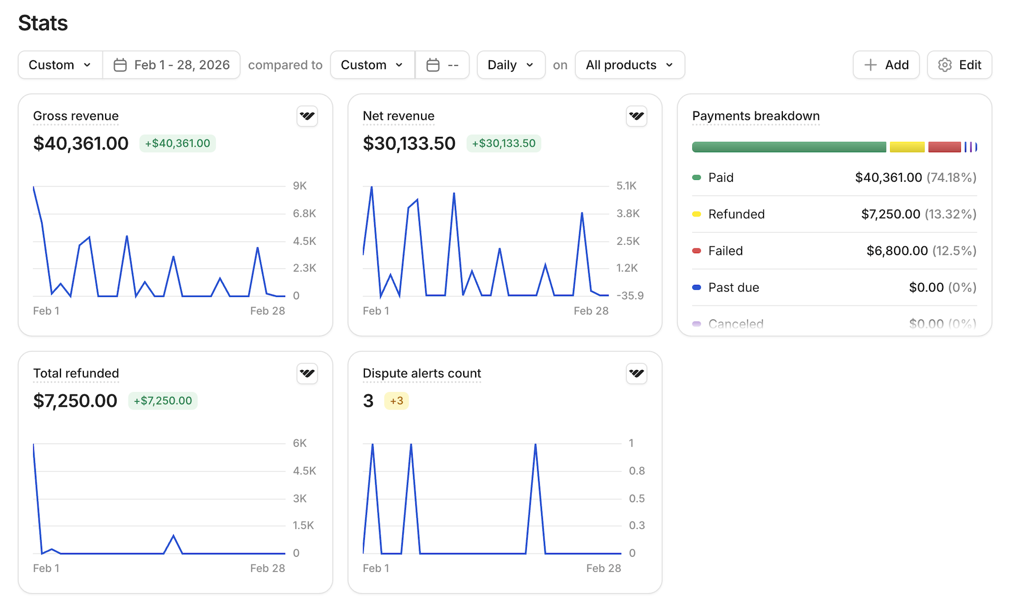Screen dimensions: 1017x606
Task: Click the Gross revenue line chart
Action: coord(159,241)
